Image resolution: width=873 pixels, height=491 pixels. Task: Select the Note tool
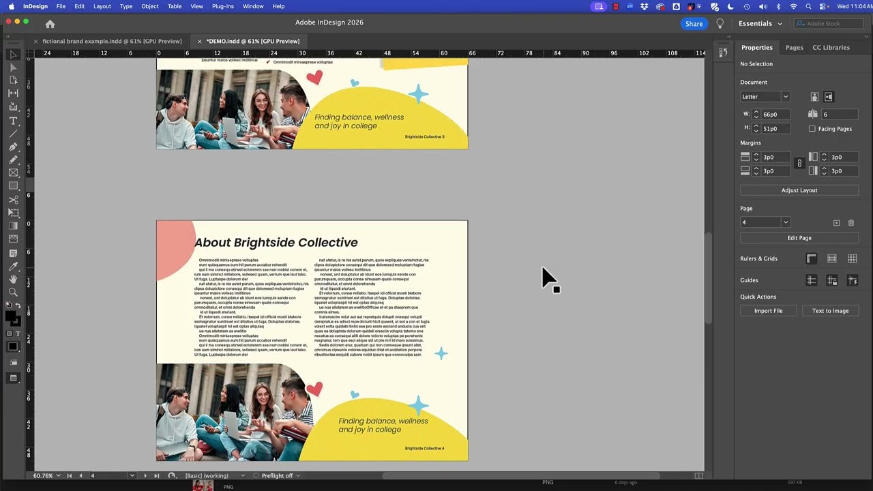(x=13, y=253)
